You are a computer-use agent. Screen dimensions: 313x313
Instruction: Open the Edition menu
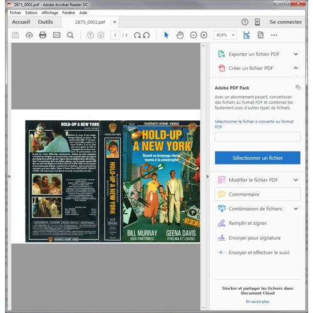point(31,13)
